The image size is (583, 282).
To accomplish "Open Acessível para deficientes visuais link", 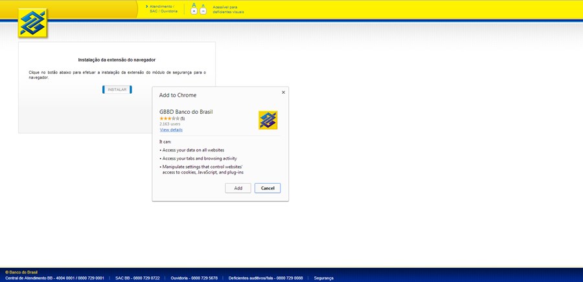I will click(x=228, y=8).
